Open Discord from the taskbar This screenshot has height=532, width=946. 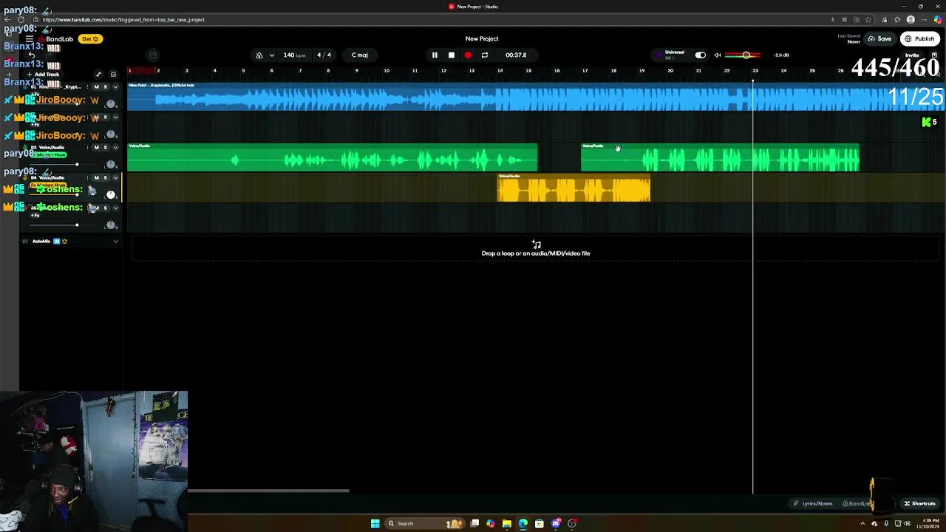point(556,524)
